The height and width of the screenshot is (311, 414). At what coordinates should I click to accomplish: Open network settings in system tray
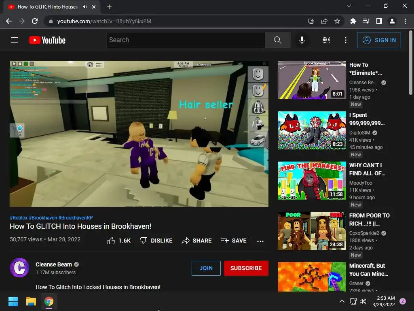(x=353, y=301)
